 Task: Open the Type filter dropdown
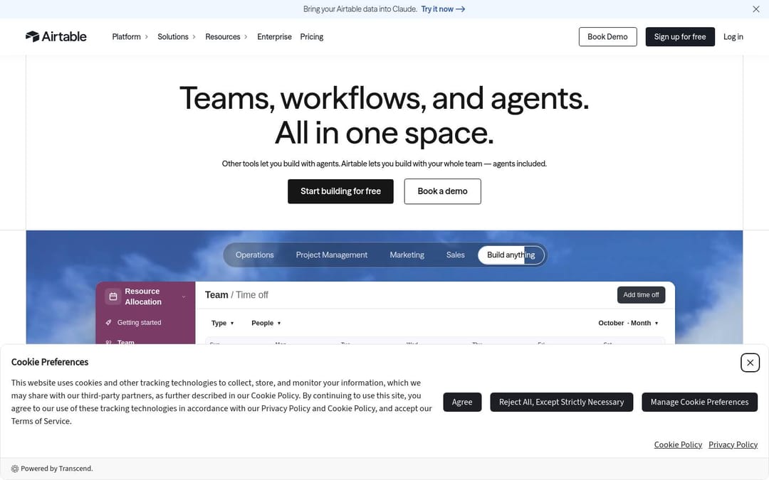(223, 324)
